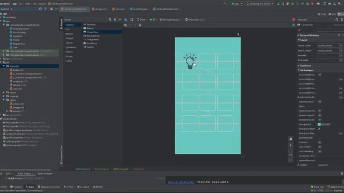This screenshot has height=193, width=344.
Task: Click the pan hand icon above zoom controls
Action: (290, 139)
